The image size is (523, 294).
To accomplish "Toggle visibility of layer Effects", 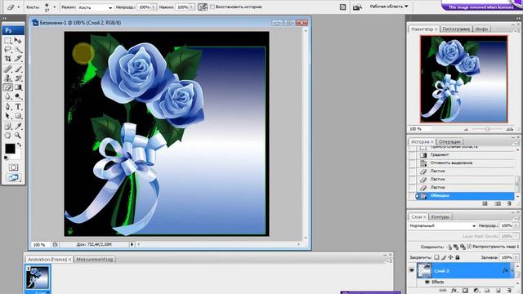I will [x=427, y=282].
